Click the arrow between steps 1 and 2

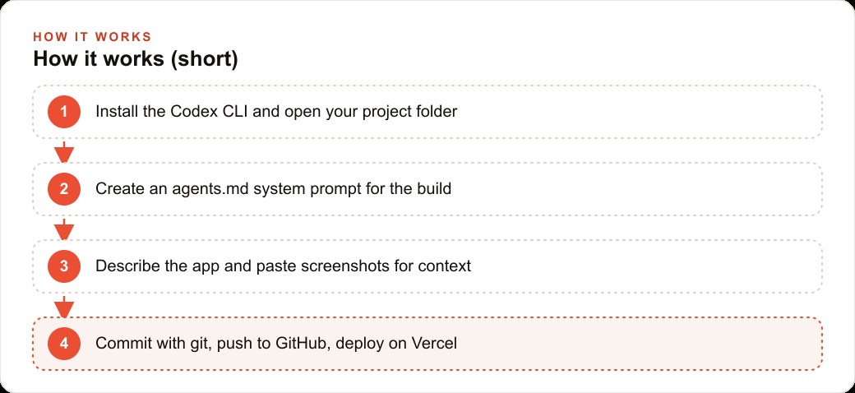coord(64,151)
